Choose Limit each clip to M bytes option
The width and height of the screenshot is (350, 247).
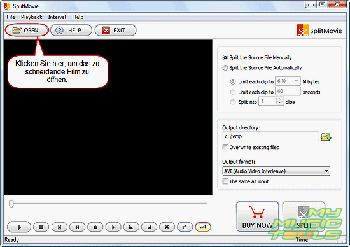tap(232, 81)
